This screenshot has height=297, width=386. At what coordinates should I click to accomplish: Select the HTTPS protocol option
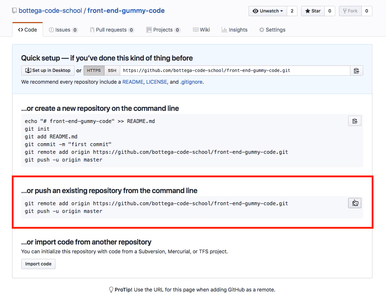[94, 70]
